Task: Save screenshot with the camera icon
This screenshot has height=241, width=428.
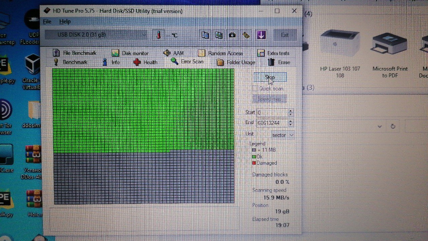Action: coord(232,35)
